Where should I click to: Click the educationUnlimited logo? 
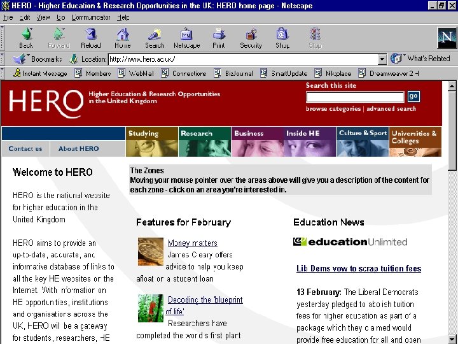click(x=350, y=242)
